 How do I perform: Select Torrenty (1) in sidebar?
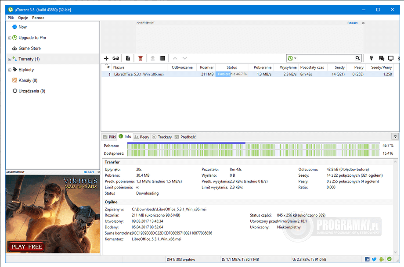click(29, 59)
